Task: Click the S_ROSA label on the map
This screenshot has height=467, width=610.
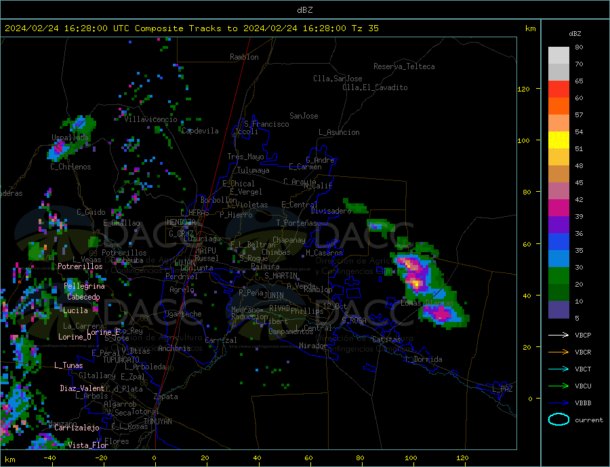Action: (354, 321)
